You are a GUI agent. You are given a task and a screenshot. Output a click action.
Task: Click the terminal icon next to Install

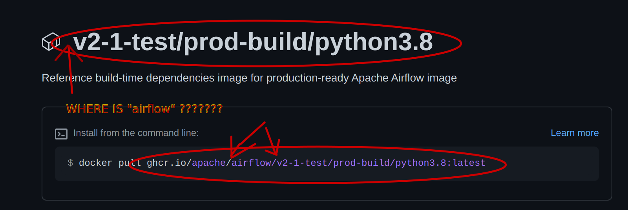(x=61, y=134)
